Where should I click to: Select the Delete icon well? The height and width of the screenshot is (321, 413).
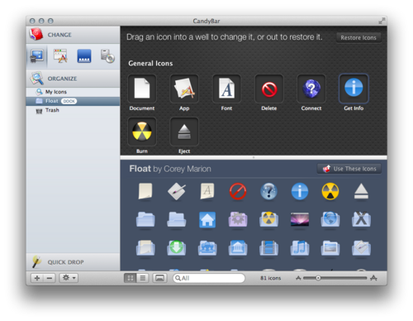(x=269, y=89)
